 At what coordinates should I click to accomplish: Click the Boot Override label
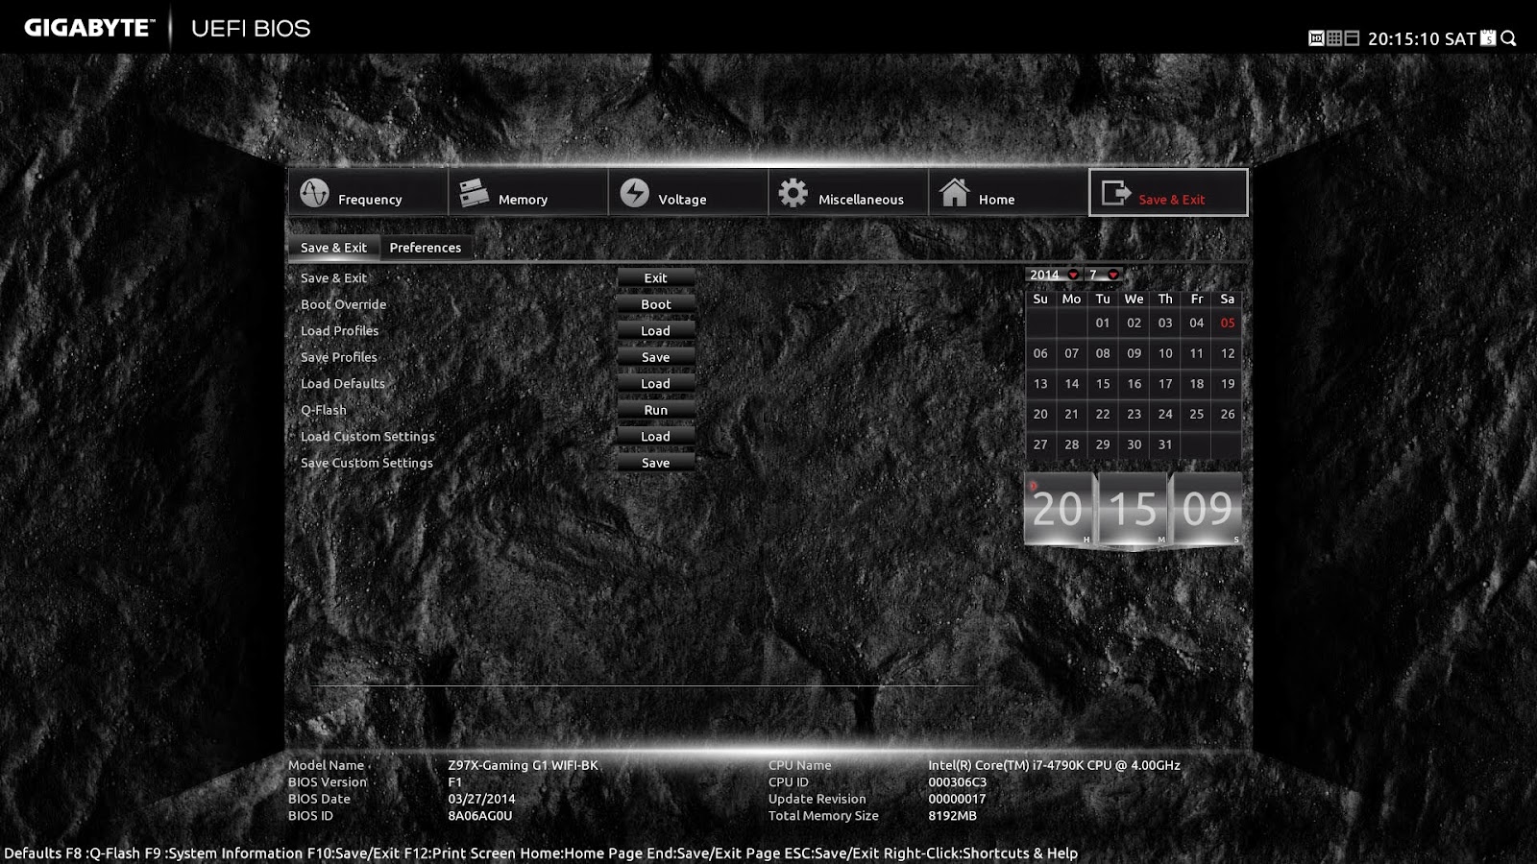(344, 304)
